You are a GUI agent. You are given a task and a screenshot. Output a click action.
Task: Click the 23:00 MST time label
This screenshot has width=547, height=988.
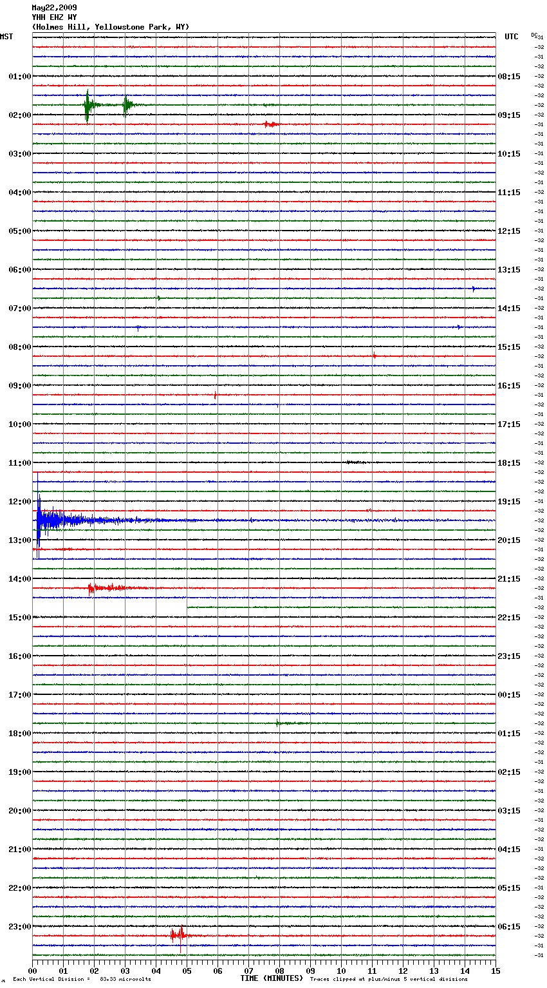click(x=20, y=927)
